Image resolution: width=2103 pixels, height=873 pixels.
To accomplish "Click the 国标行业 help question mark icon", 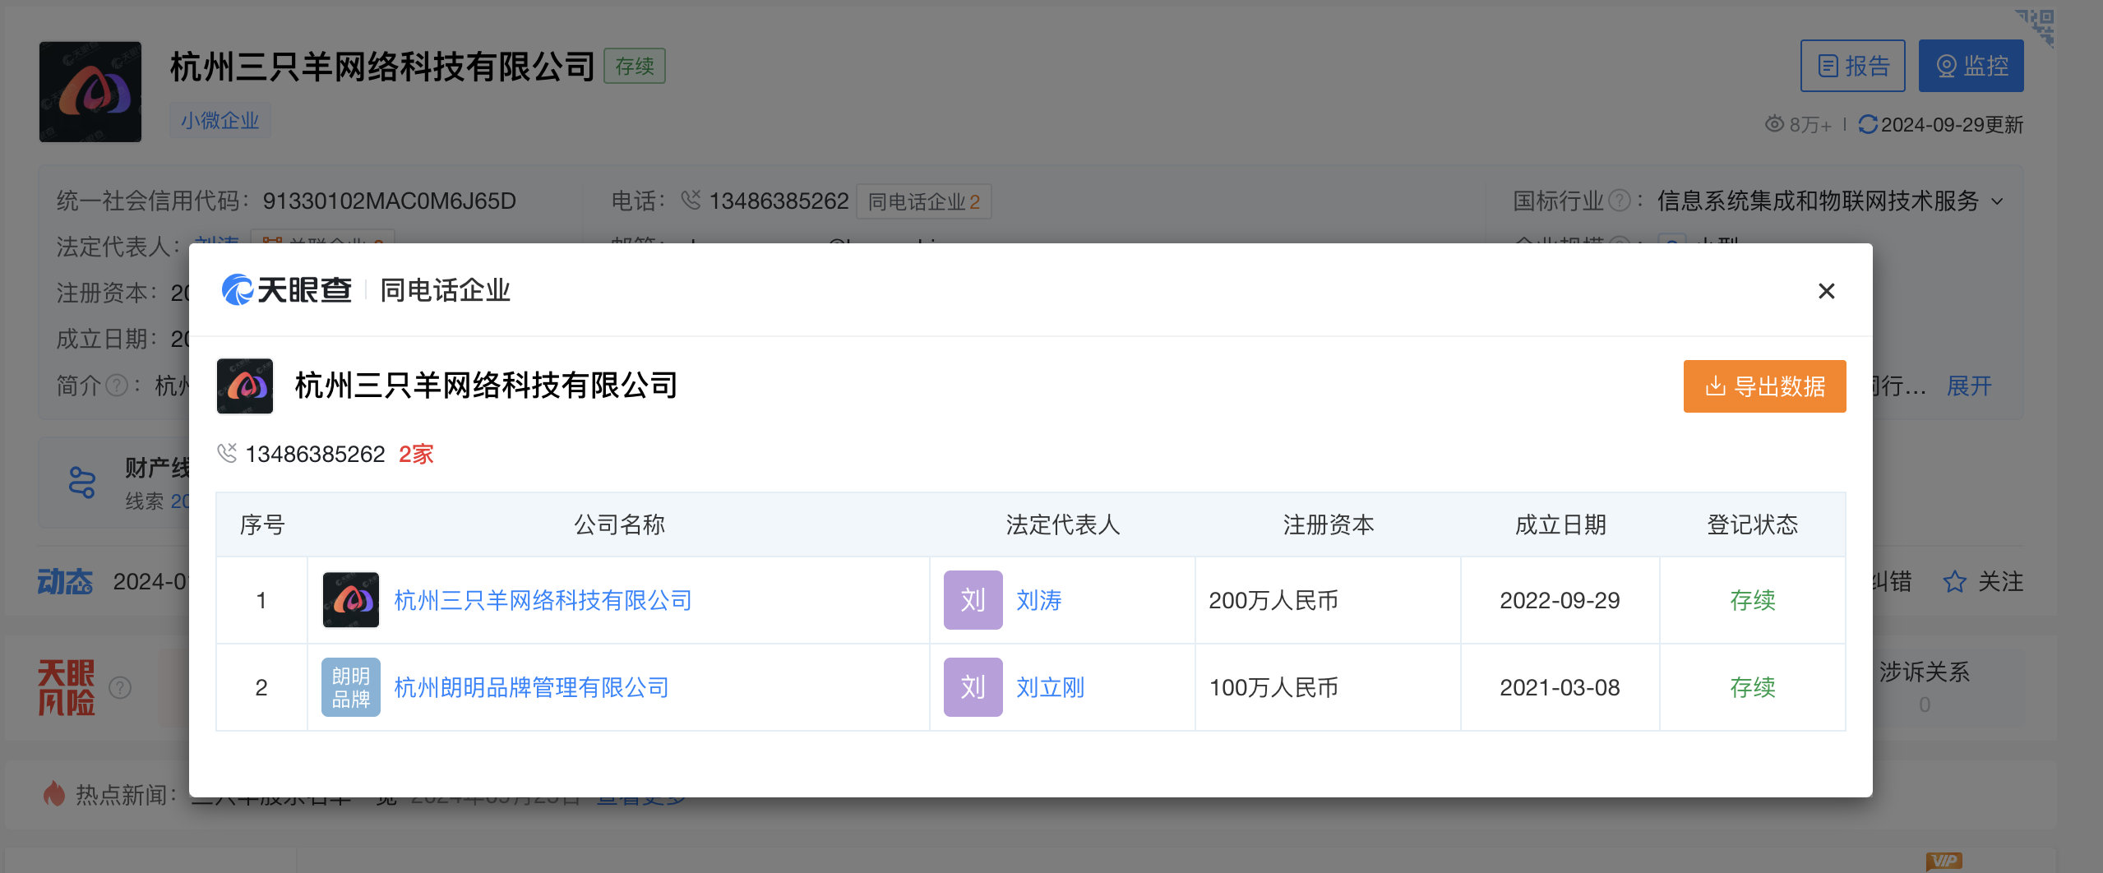I will tap(1619, 201).
